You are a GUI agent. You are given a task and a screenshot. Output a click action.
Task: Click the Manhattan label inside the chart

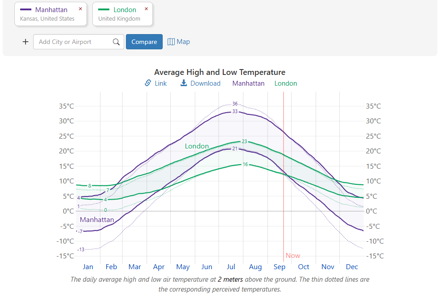point(97,220)
